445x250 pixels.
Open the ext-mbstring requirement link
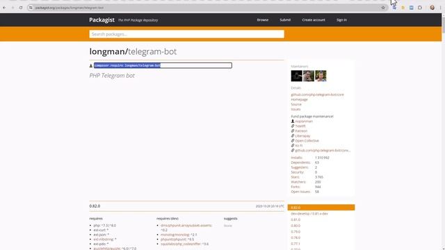tap(104, 239)
